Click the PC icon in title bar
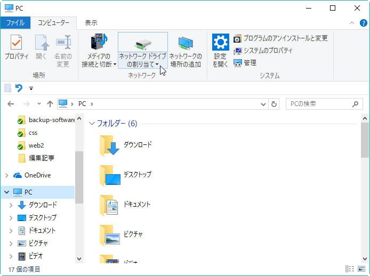Image resolution: width=370 pixels, height=276 pixels. click(9, 8)
